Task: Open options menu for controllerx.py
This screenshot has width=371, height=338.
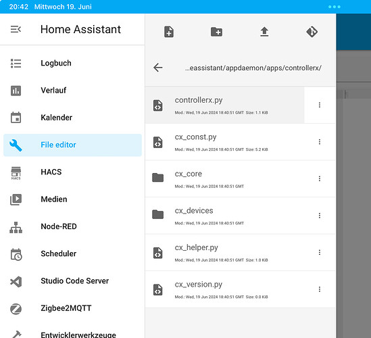Action: coord(320,105)
